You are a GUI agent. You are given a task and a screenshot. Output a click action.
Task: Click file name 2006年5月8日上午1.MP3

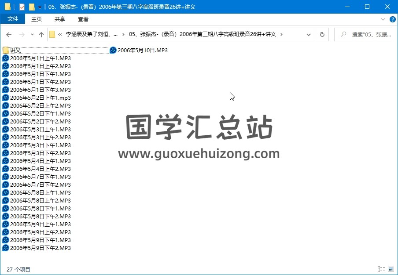(x=41, y=192)
